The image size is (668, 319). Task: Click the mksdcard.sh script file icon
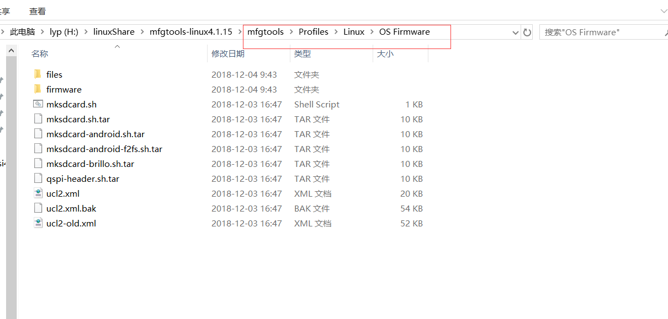tap(38, 104)
